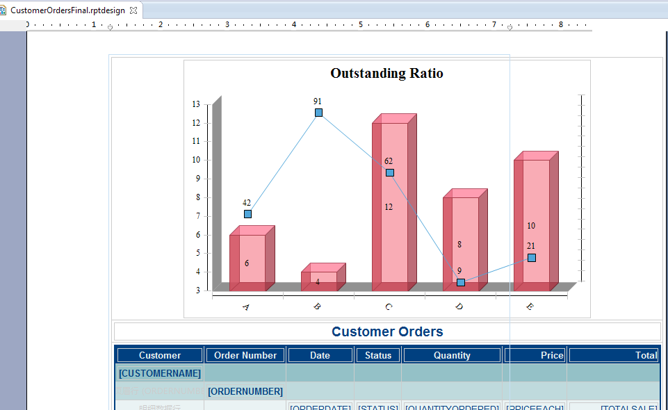Select the [ORDERNUMBER] data field
This screenshot has width=668, height=410.
click(x=245, y=391)
